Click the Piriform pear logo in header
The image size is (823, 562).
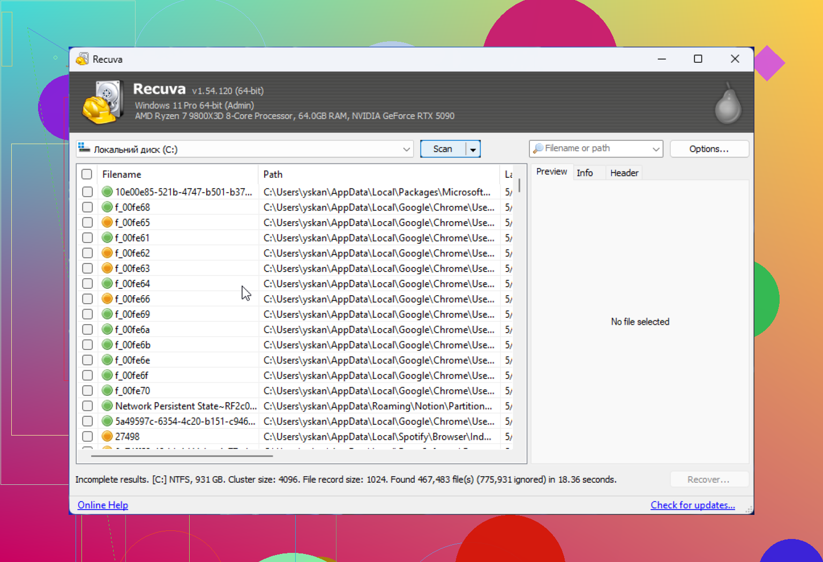[728, 103]
